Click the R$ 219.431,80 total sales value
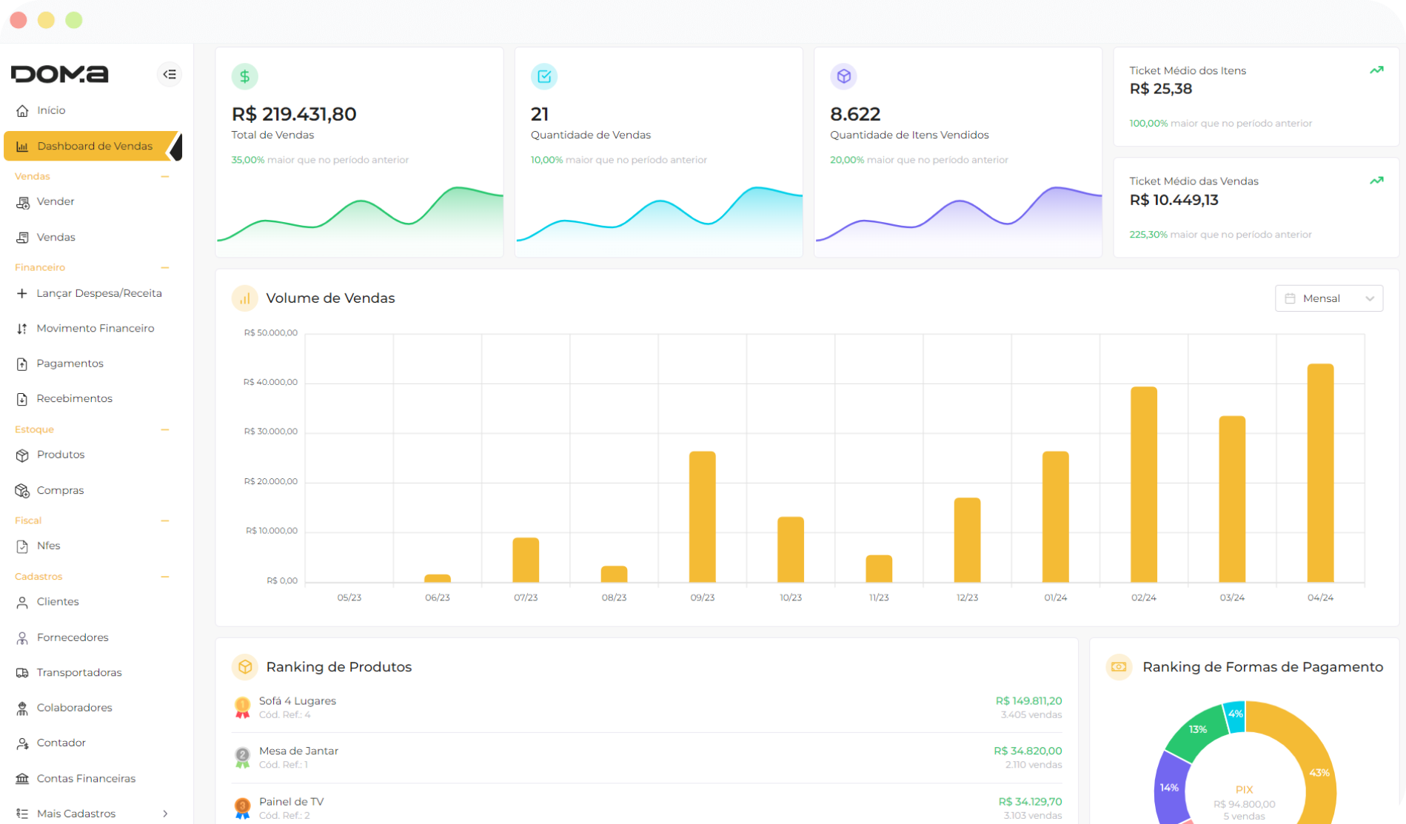Viewport: 1406px width, 824px height. click(x=294, y=114)
